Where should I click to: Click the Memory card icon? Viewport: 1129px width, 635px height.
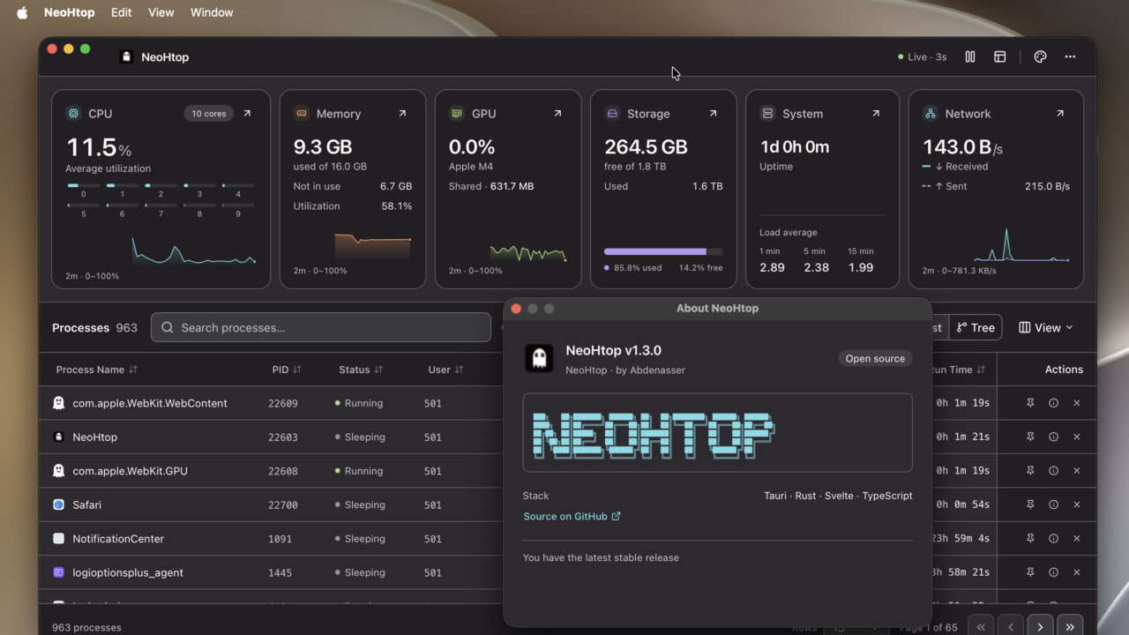pos(302,113)
